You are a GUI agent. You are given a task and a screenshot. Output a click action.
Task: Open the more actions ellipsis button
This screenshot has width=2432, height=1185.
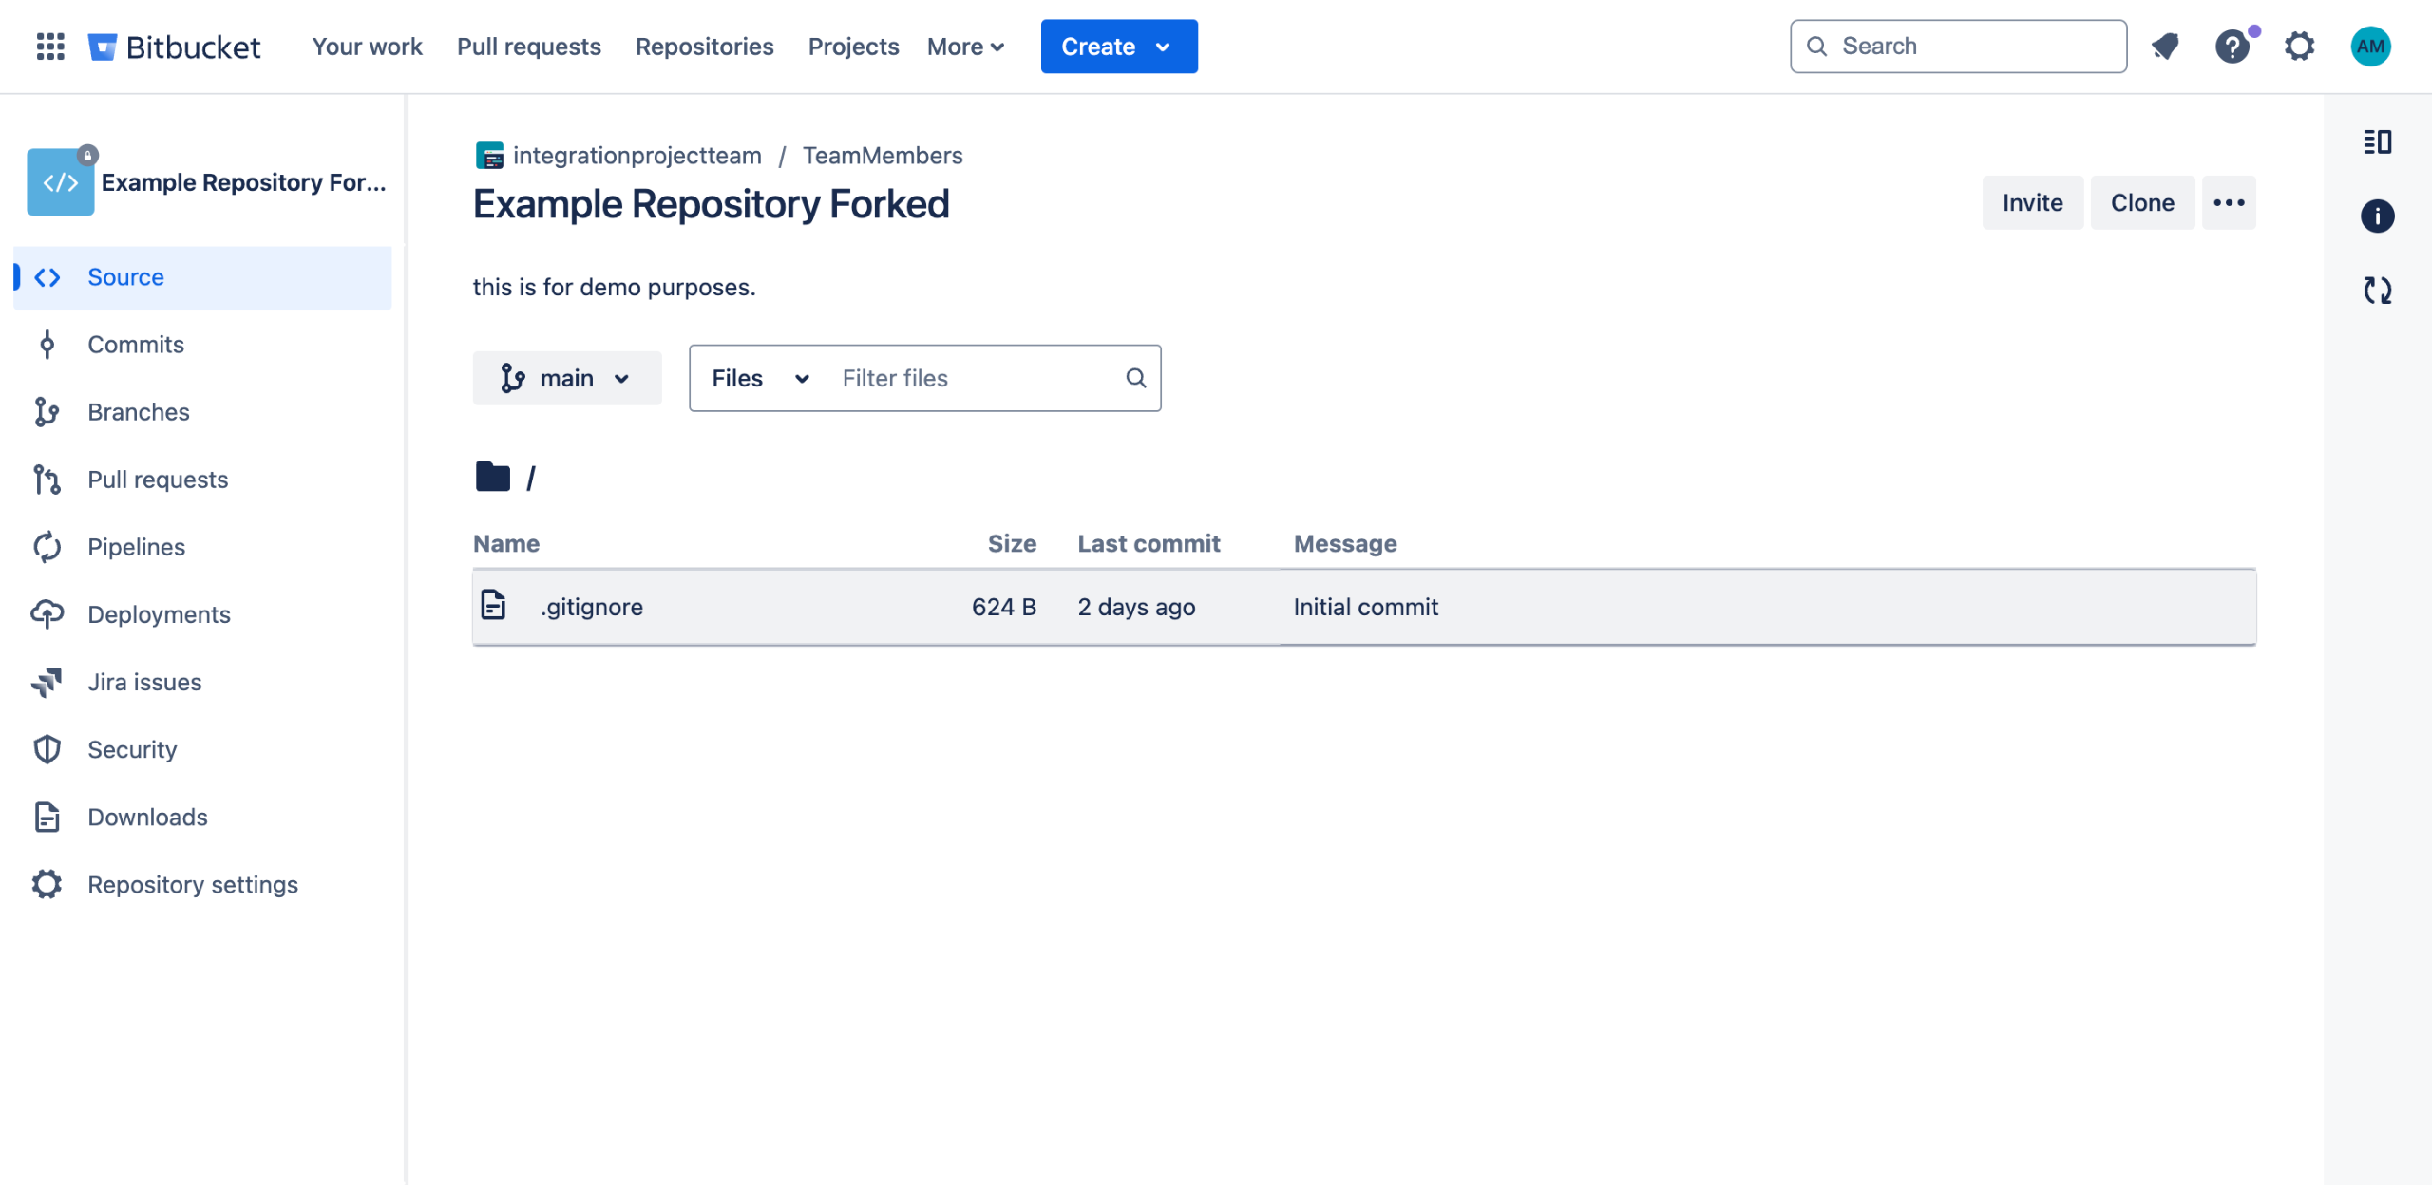coord(2229,202)
